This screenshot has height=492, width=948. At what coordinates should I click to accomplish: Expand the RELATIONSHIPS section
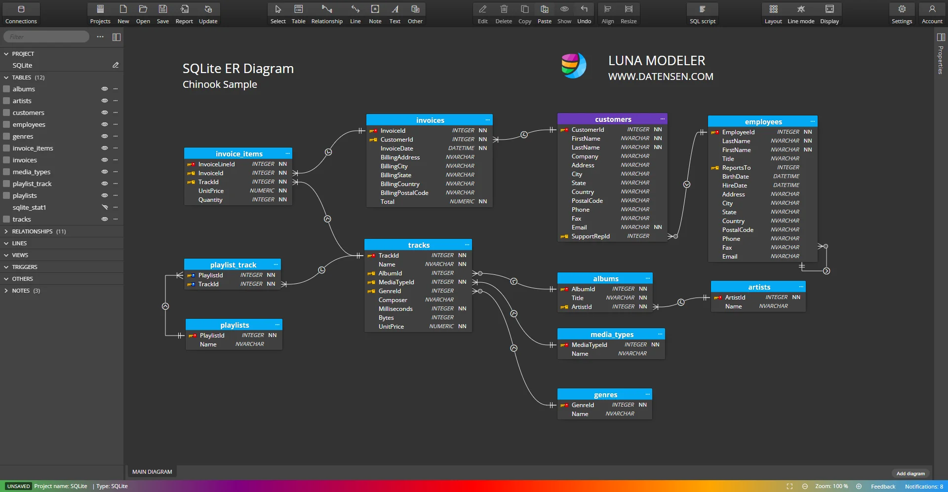pyautogui.click(x=6, y=231)
